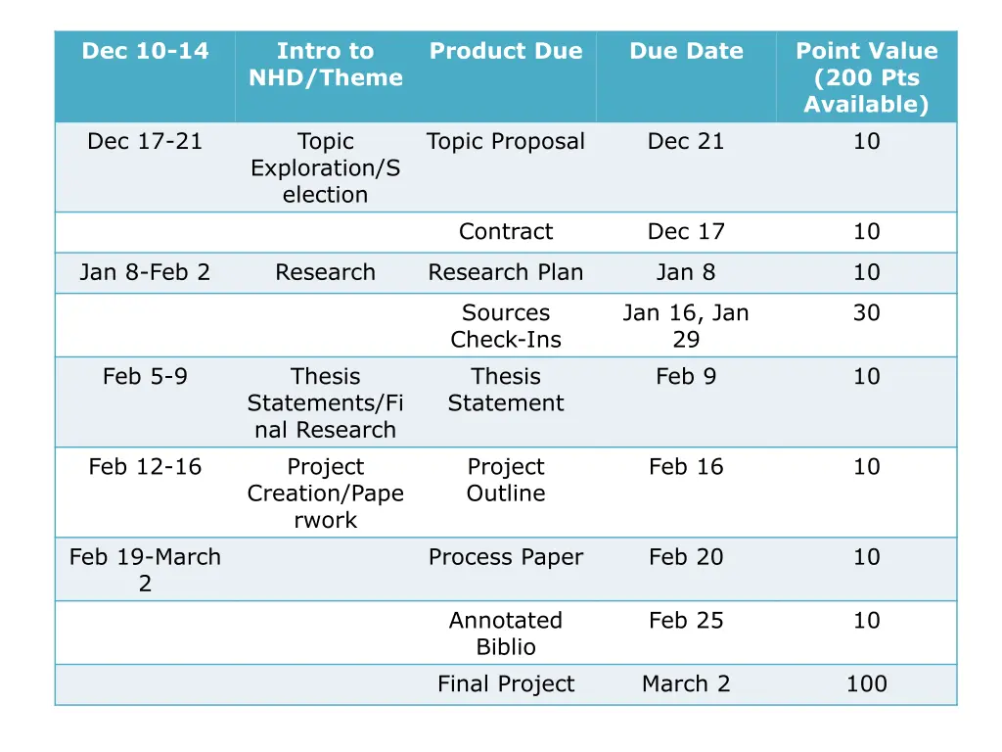Click the 'Jan 16, Jan 29' due date

[x=686, y=326]
